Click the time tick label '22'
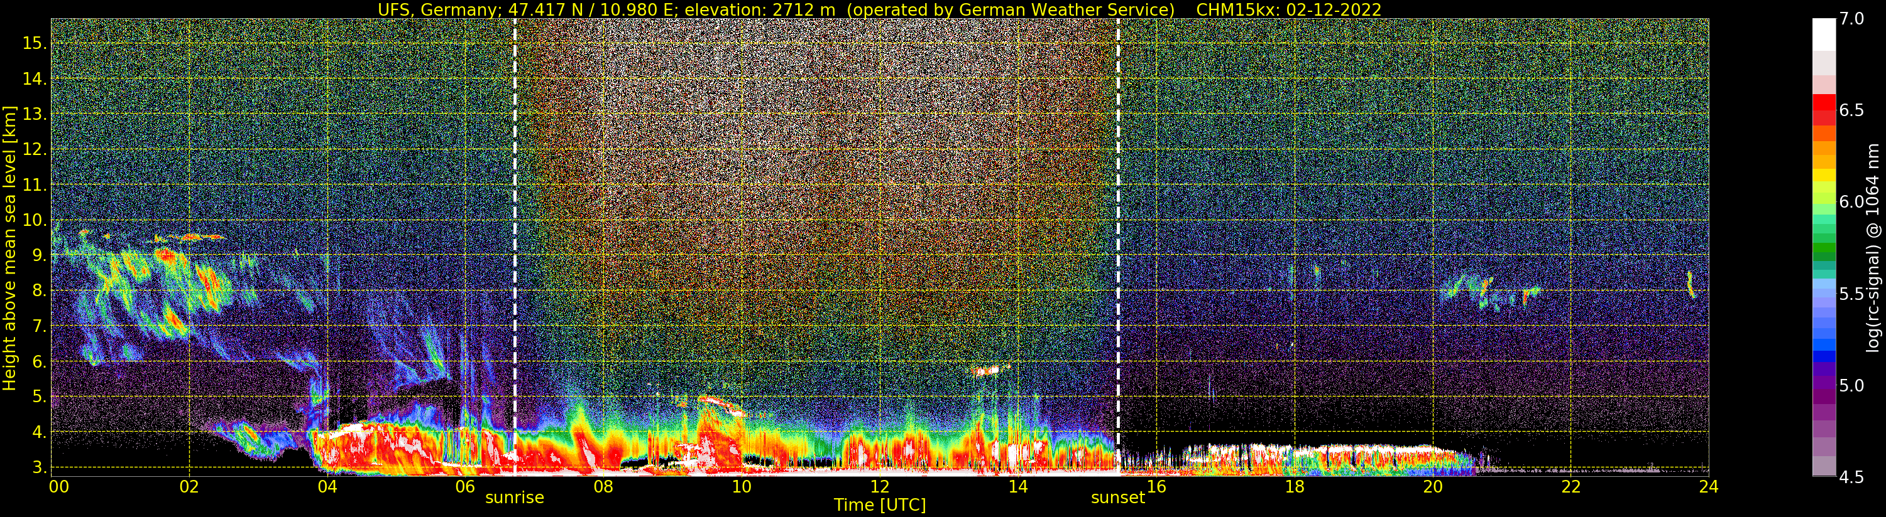1886x517 pixels. pos(1571,486)
